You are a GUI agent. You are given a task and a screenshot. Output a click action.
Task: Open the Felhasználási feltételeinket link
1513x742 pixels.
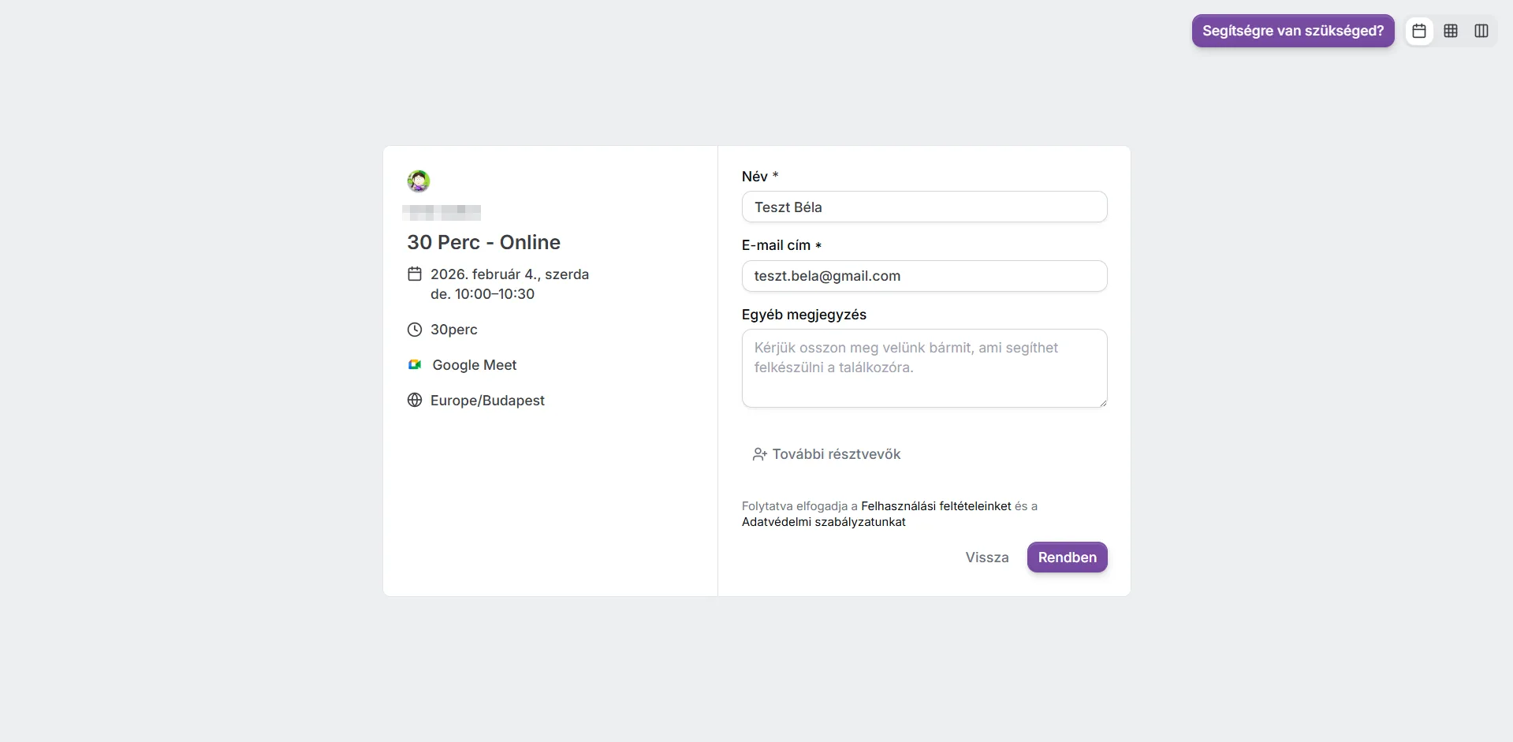(x=936, y=506)
